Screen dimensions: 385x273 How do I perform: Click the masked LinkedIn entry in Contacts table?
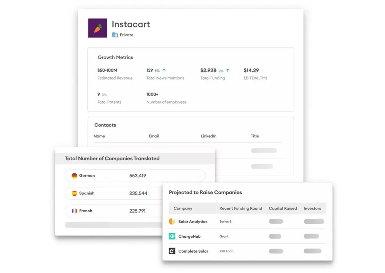(x=264, y=151)
